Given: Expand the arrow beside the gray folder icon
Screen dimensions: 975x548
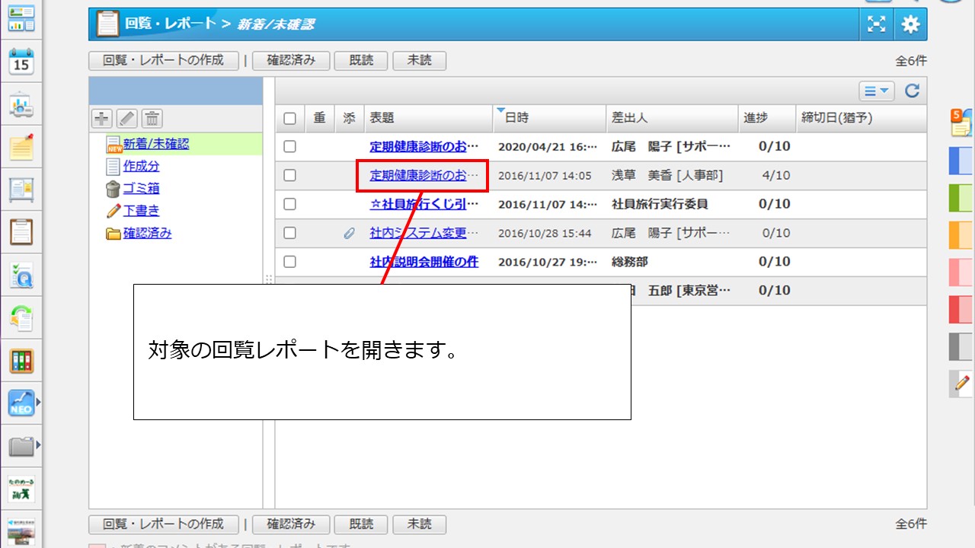Looking at the screenshot, I should tap(38, 444).
